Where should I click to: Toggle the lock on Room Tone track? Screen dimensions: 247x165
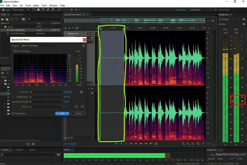(92, 34)
